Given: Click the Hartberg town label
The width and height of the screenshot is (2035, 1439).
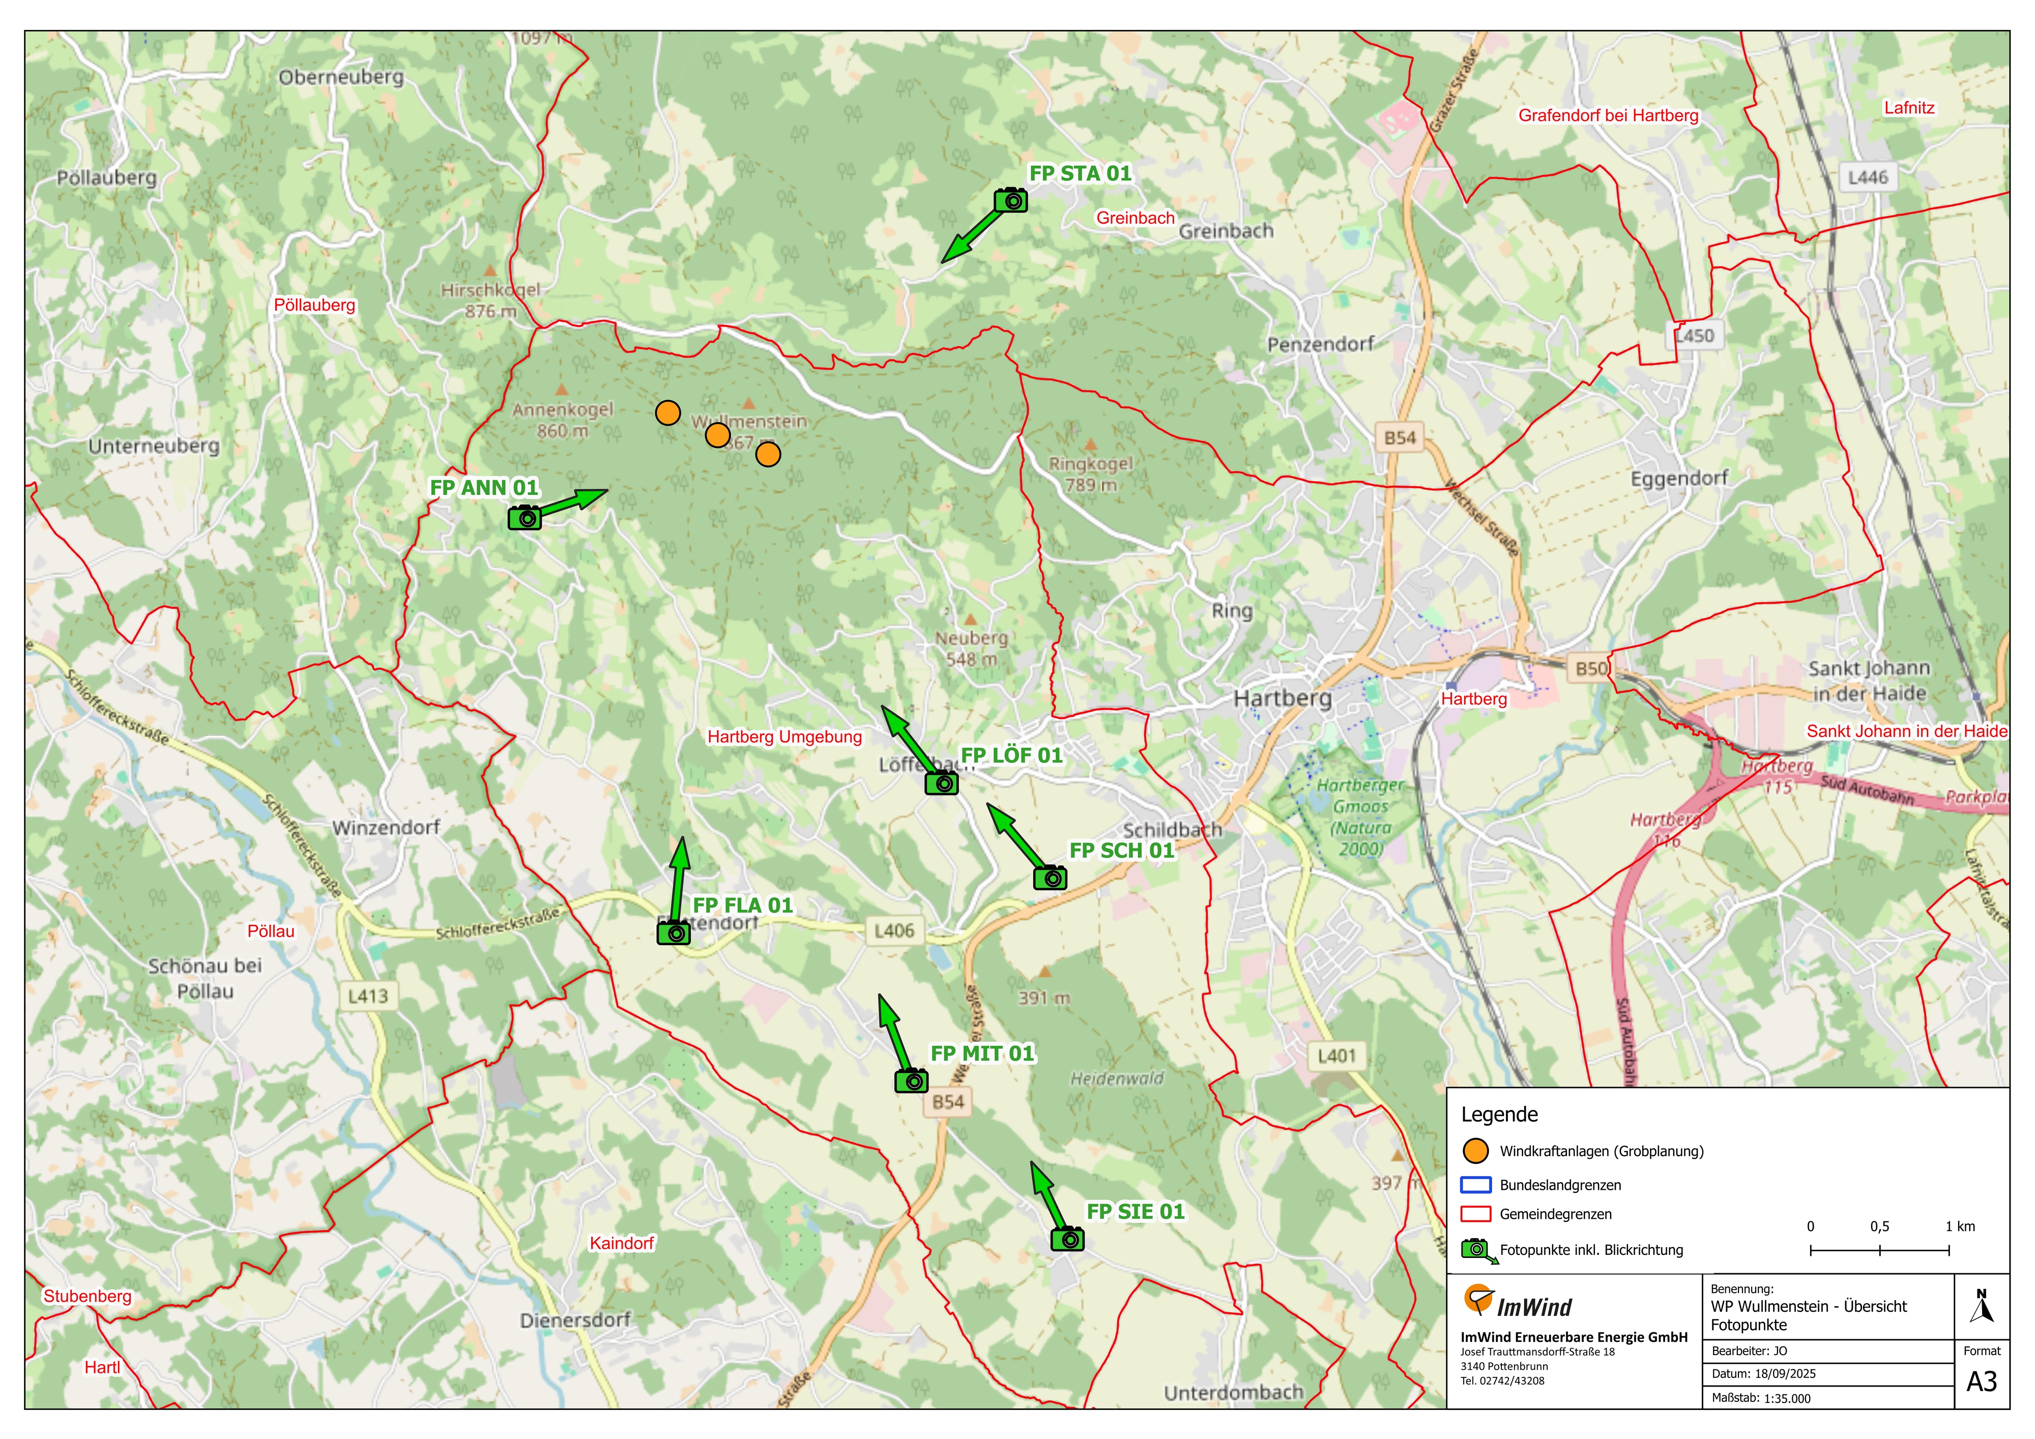Looking at the screenshot, I should click(x=1283, y=698).
